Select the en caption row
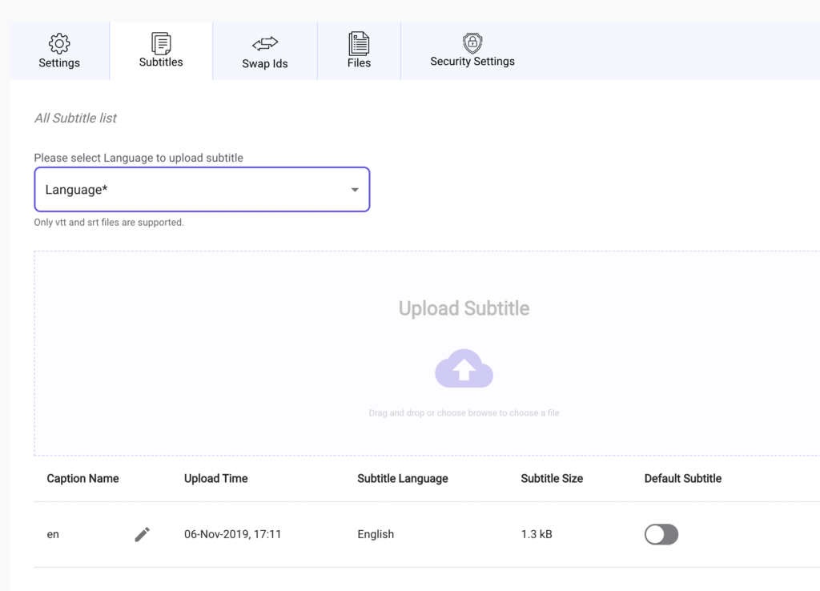Image resolution: width=820 pixels, height=591 pixels. (x=53, y=534)
